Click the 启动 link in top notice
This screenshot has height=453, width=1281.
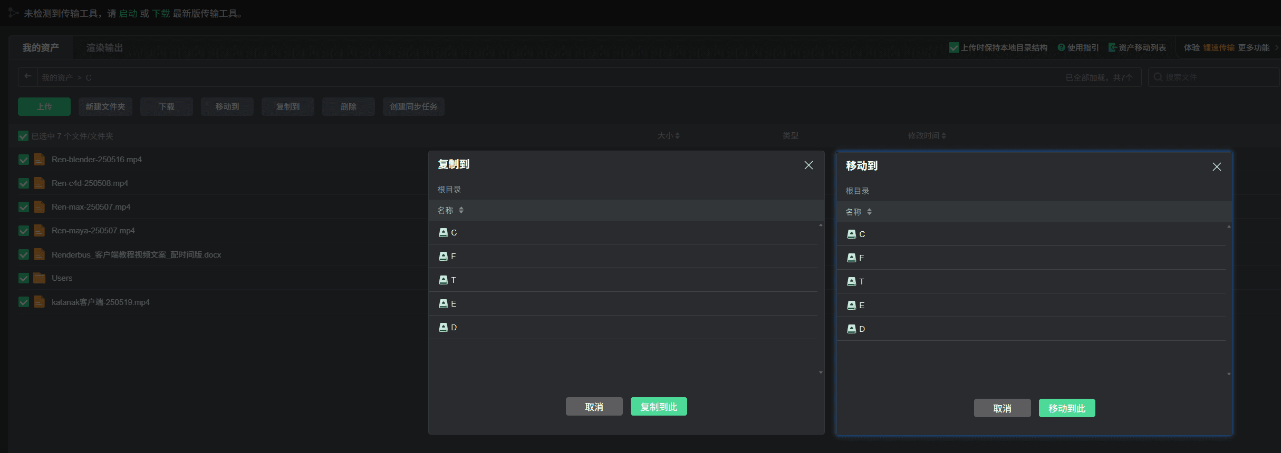128,13
